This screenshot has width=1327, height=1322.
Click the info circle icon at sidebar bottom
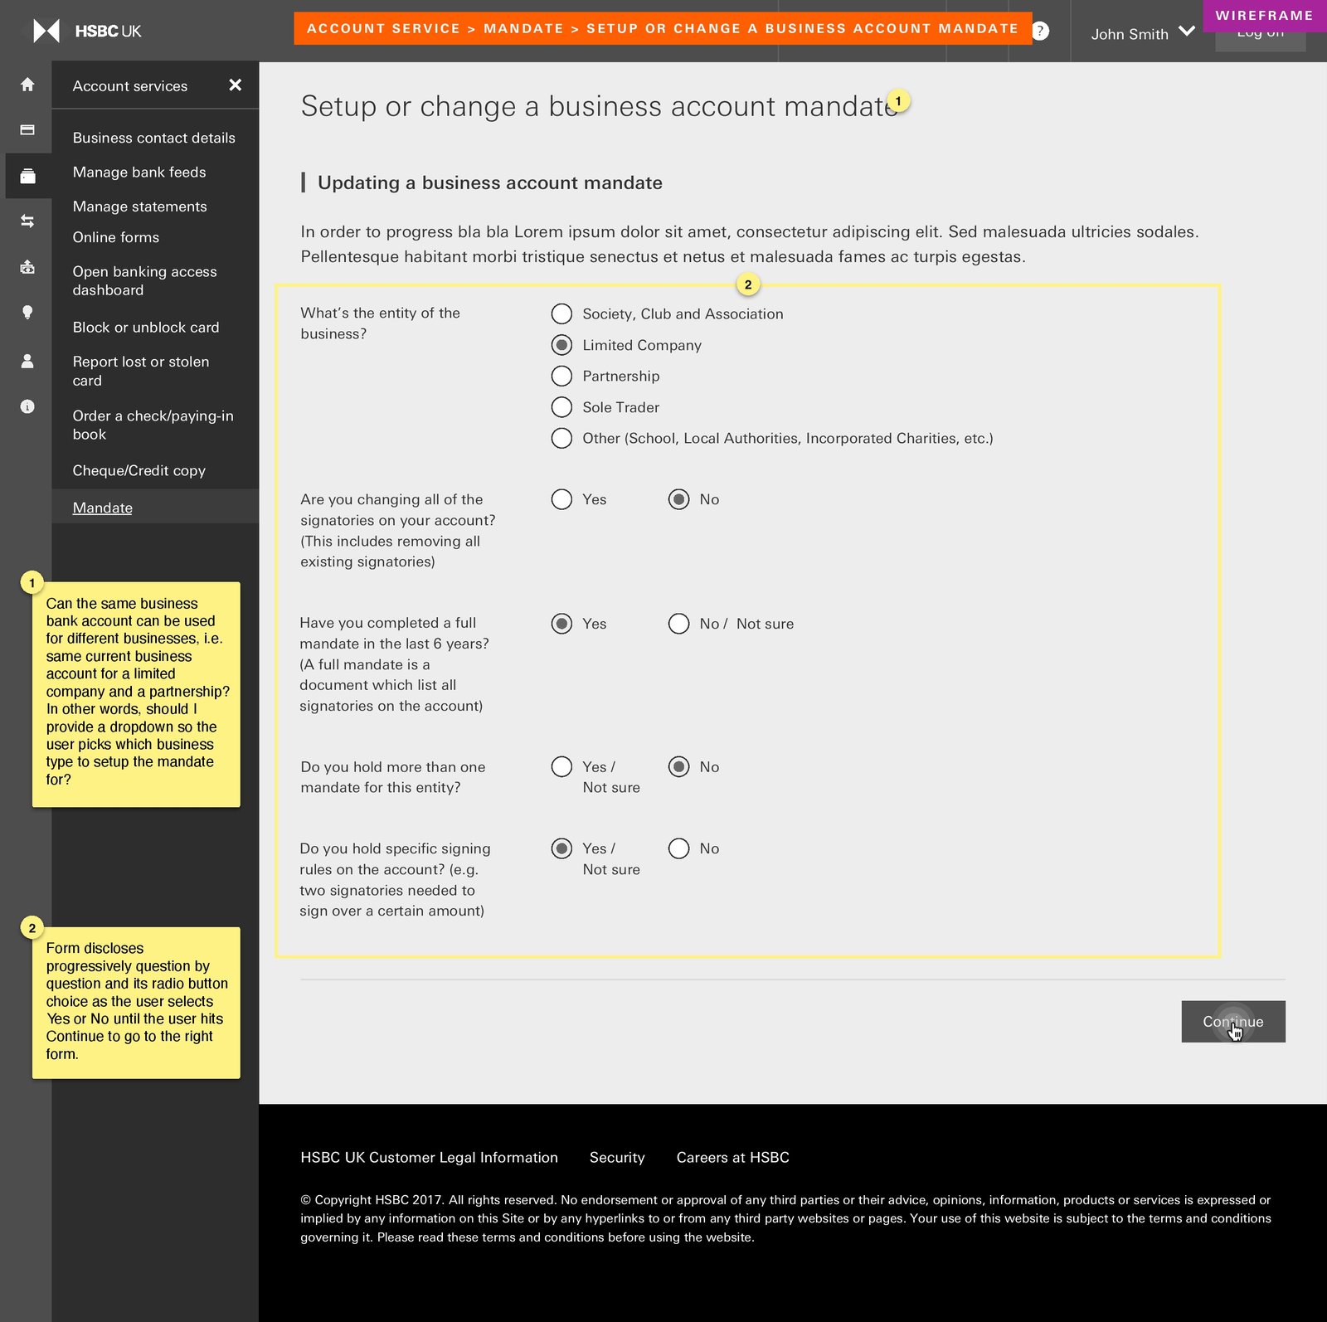(27, 406)
